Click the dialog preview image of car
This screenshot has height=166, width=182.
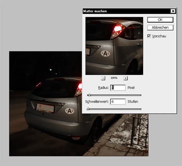point(114,46)
